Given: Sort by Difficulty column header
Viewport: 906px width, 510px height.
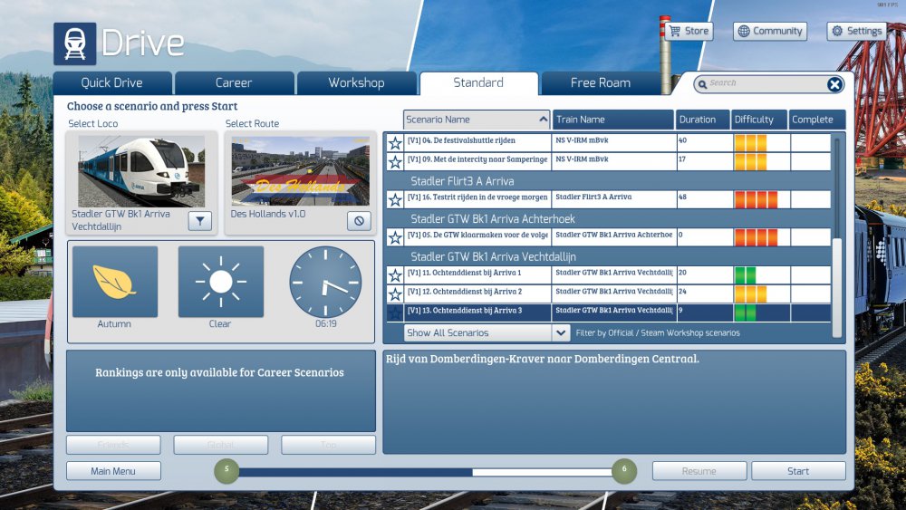Looking at the screenshot, I should click(x=759, y=120).
